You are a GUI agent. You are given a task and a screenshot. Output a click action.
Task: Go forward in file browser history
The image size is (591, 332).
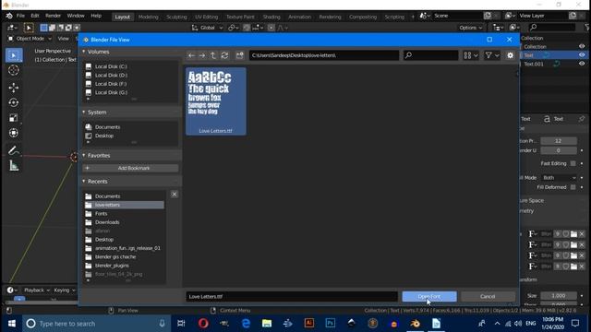(202, 55)
